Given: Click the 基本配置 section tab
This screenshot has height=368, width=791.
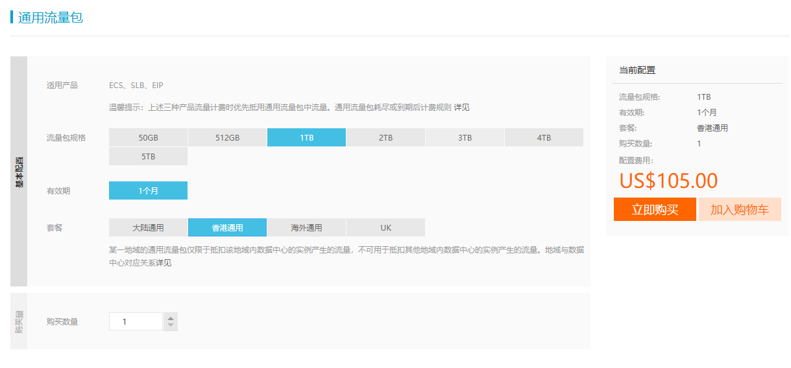Looking at the screenshot, I should [19, 171].
